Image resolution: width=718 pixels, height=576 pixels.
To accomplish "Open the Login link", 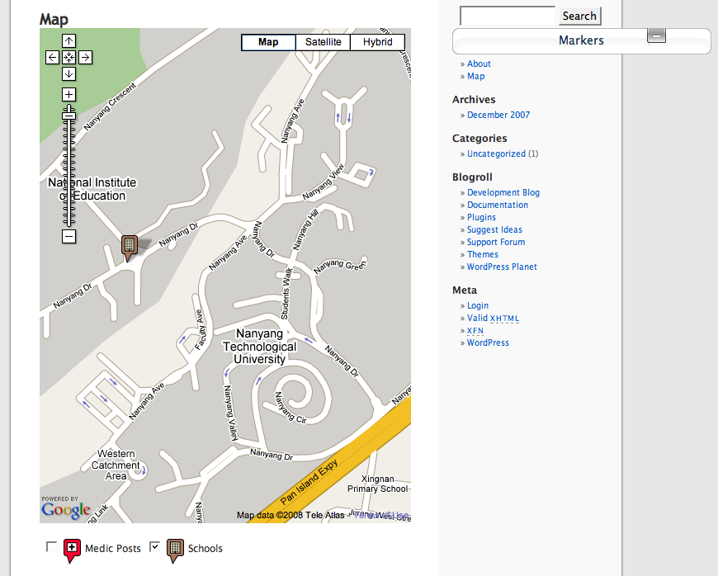I will (x=478, y=305).
